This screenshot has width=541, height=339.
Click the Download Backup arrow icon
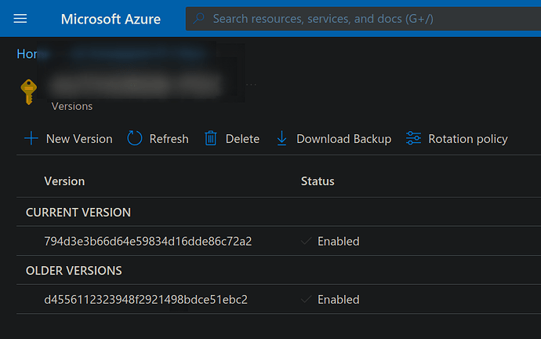pos(282,139)
